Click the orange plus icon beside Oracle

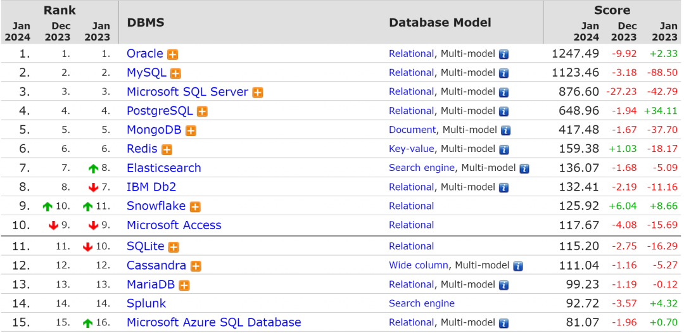(x=173, y=54)
